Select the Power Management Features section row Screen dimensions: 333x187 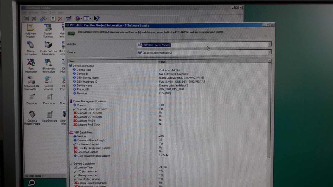168,101
